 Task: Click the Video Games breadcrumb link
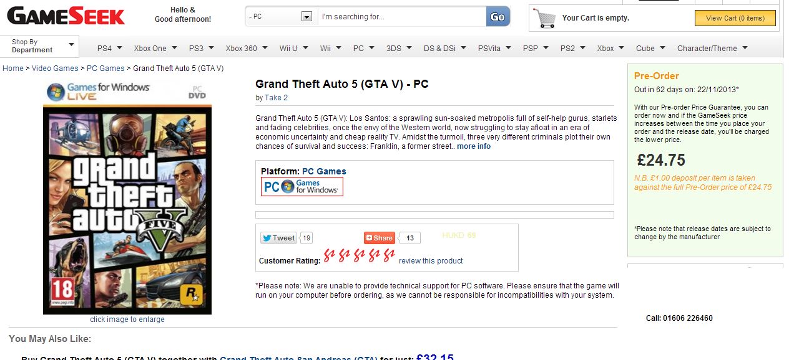55,69
